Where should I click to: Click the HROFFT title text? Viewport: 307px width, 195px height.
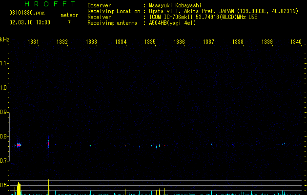(50, 4)
